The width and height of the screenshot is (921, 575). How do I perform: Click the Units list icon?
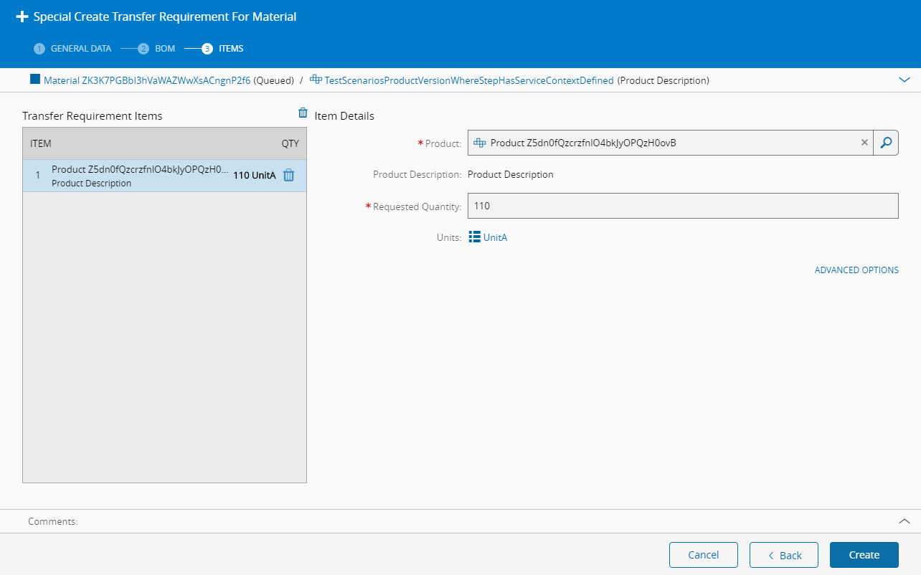(474, 237)
